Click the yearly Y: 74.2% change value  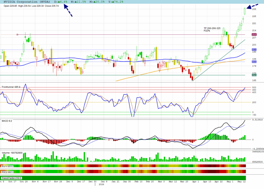116,2
